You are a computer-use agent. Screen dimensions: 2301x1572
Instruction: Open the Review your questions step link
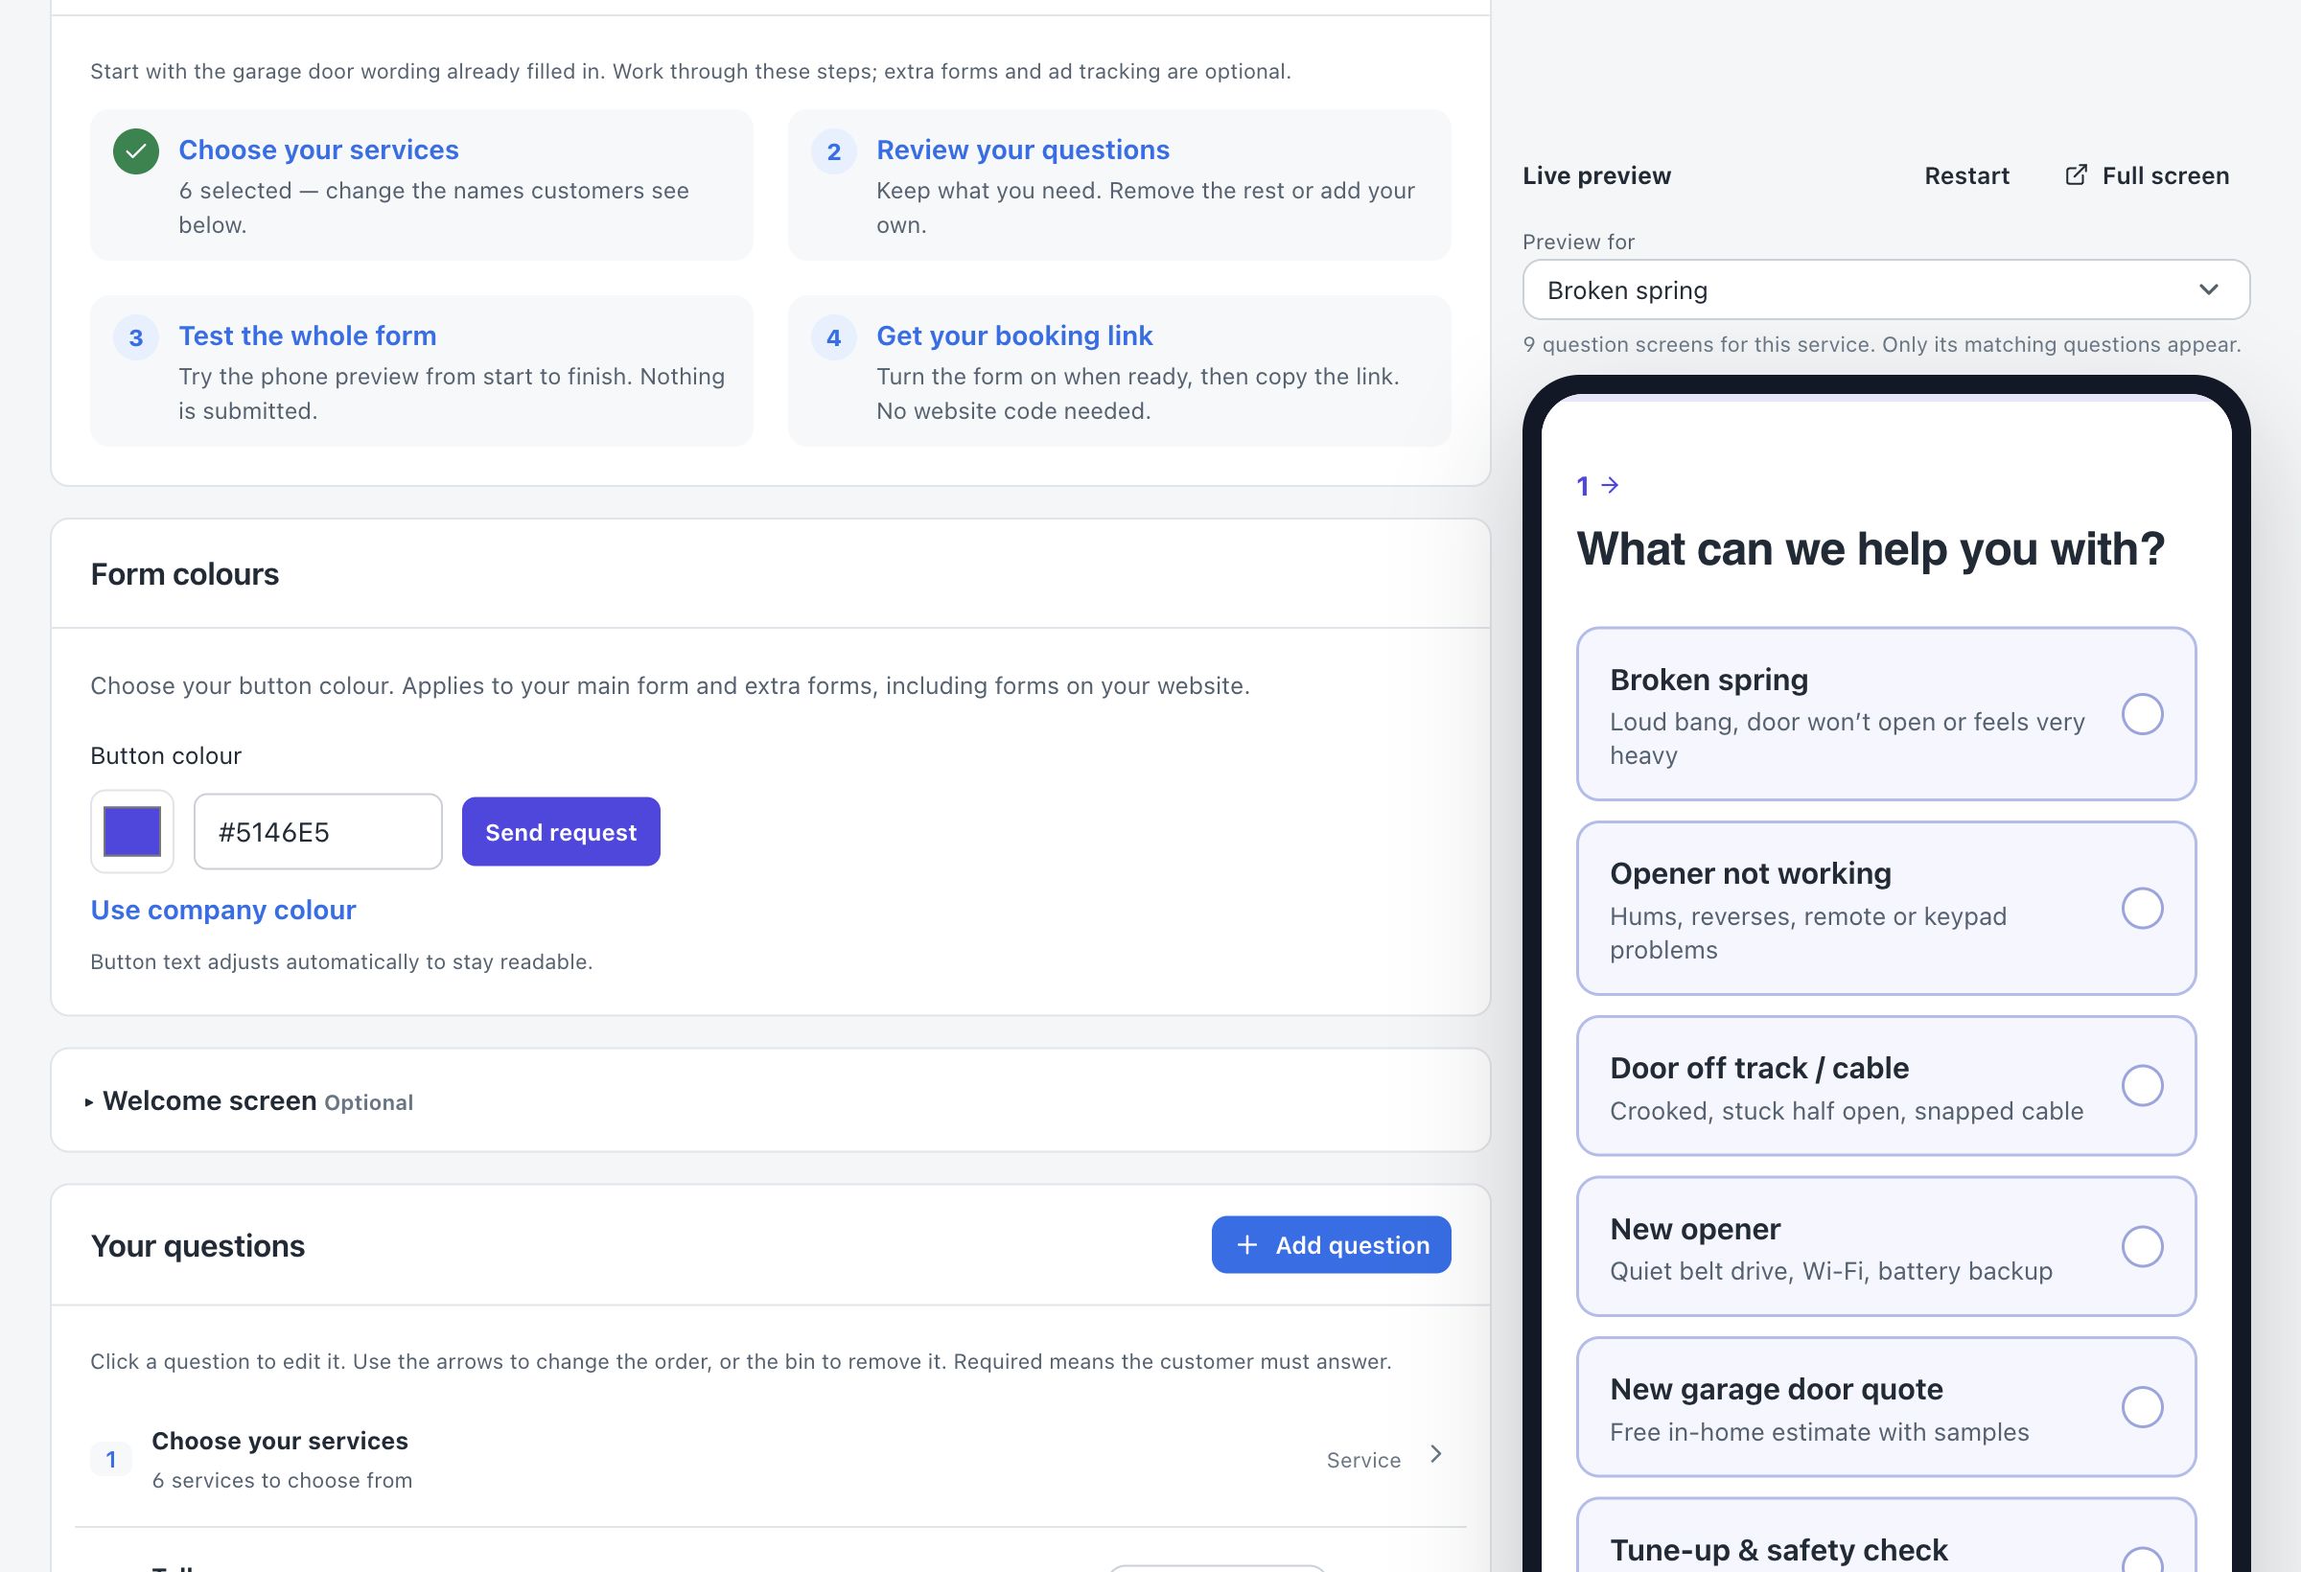coord(1023,150)
